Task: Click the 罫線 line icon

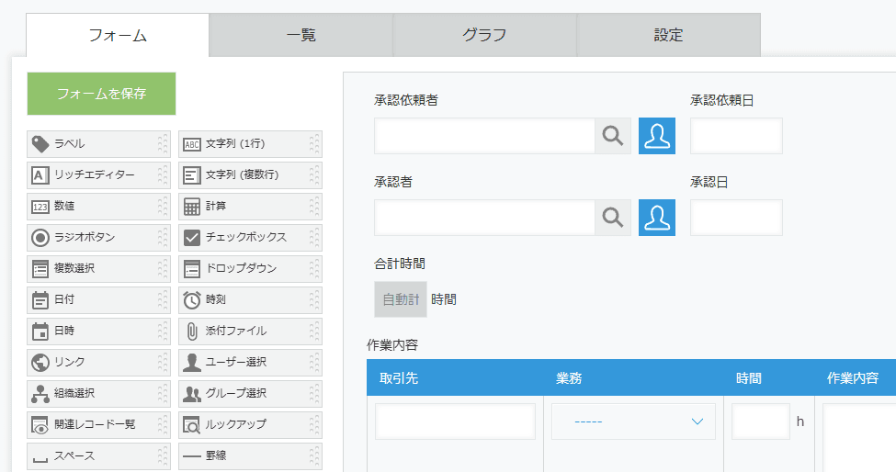Action: click(192, 456)
